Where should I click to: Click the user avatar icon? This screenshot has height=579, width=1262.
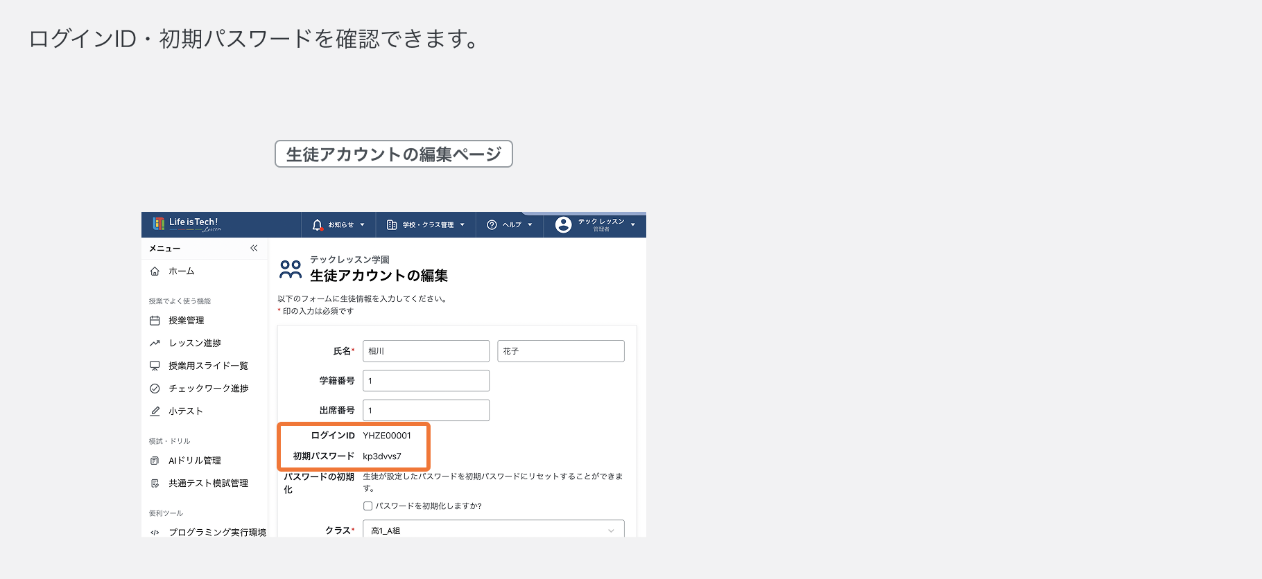click(x=564, y=224)
